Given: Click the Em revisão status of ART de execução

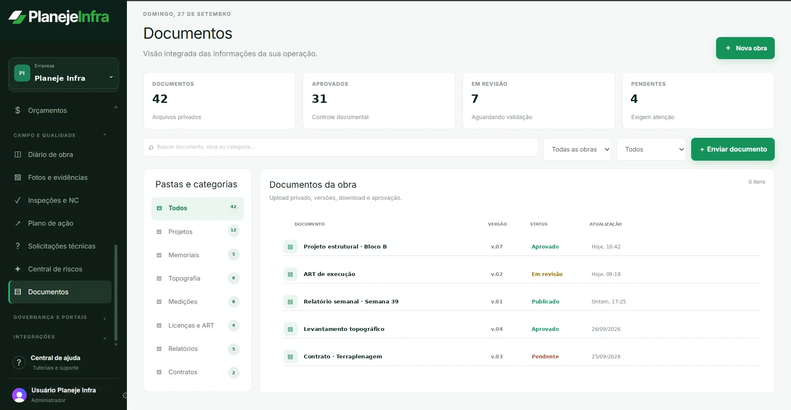Looking at the screenshot, I should point(547,274).
